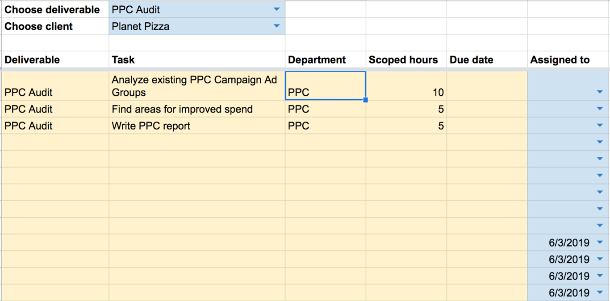Image resolution: width=610 pixels, height=301 pixels.
Task: Click the Write PPC report task cell
Action: point(196,126)
